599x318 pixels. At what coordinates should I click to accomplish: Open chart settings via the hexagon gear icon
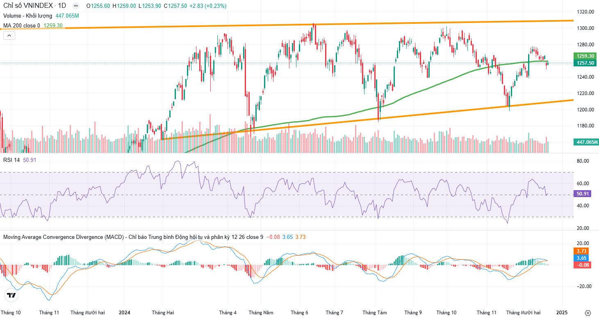[x=588, y=313]
